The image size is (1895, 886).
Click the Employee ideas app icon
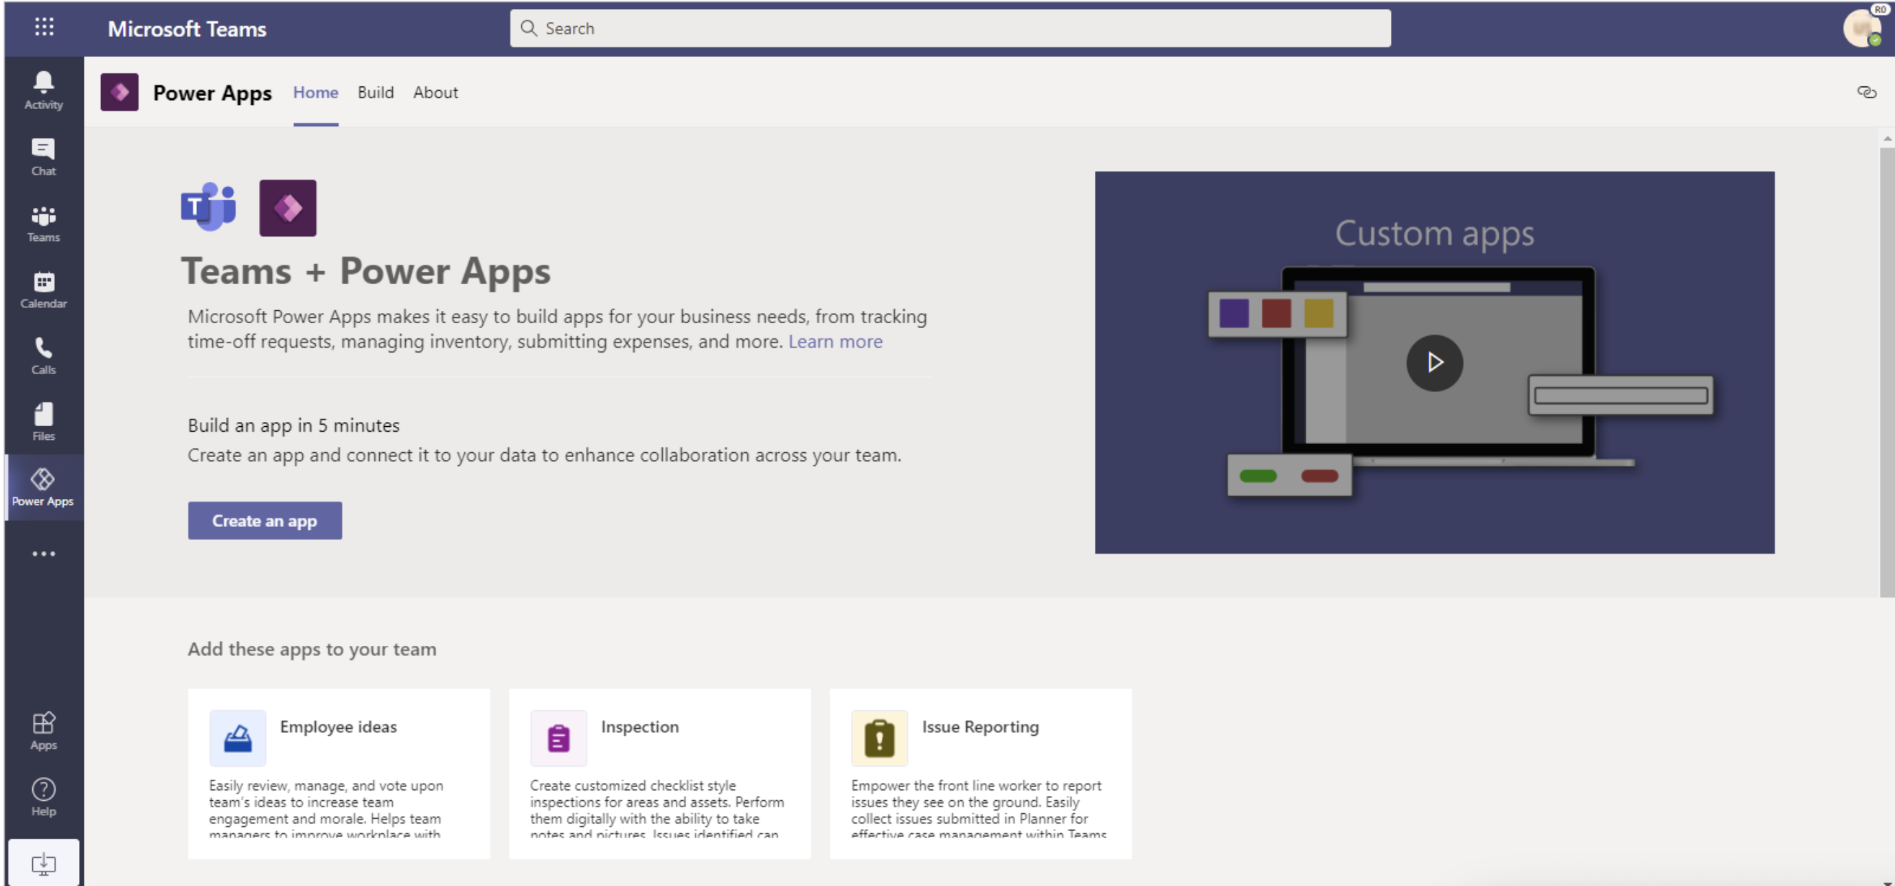[238, 738]
